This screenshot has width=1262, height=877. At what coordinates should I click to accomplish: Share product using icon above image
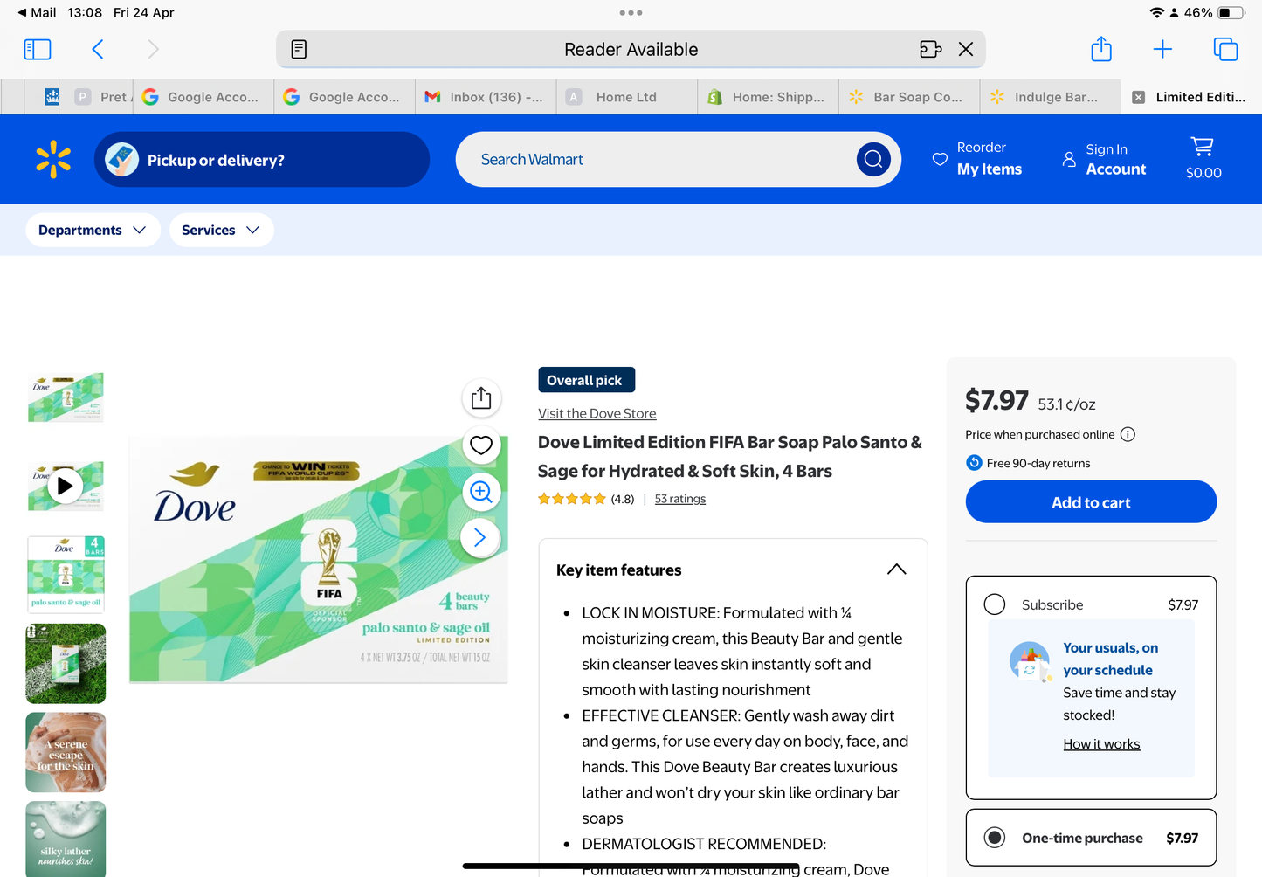coord(481,398)
